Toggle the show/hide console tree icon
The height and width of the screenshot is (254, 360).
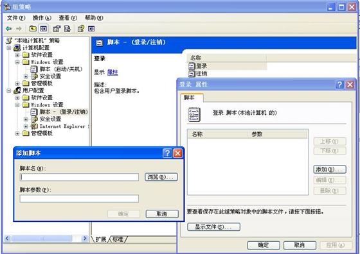[44, 29]
